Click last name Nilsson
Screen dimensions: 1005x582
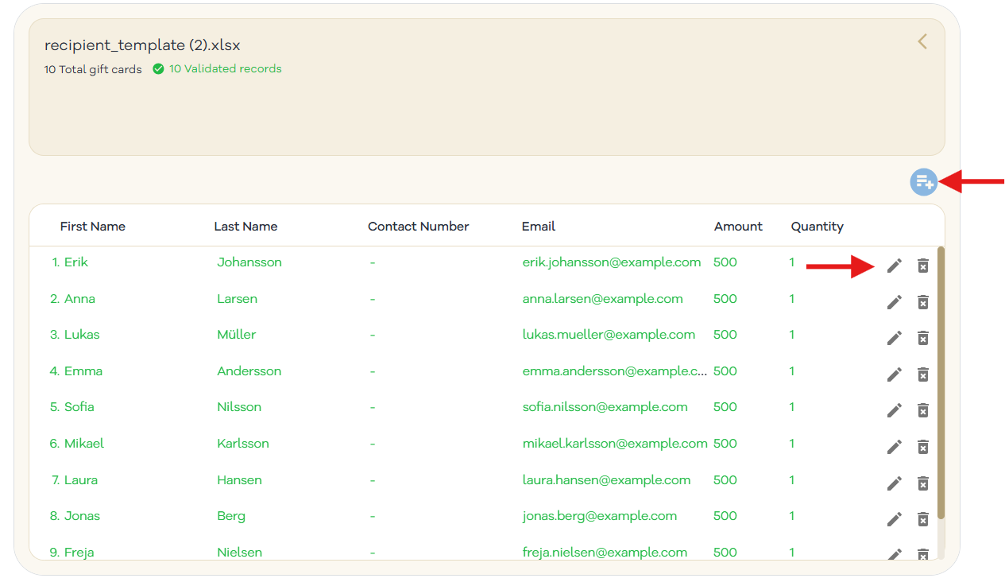tap(239, 407)
